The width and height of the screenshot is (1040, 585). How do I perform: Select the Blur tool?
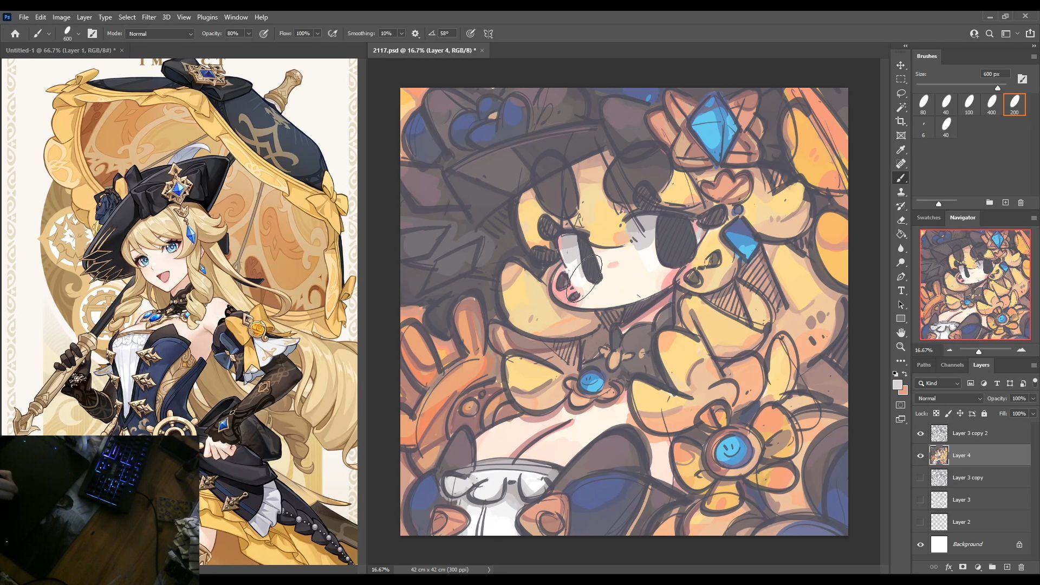coord(901,249)
